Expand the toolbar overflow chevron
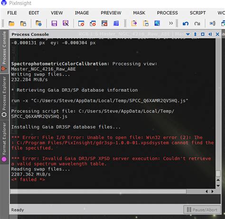 [x=171, y=23]
